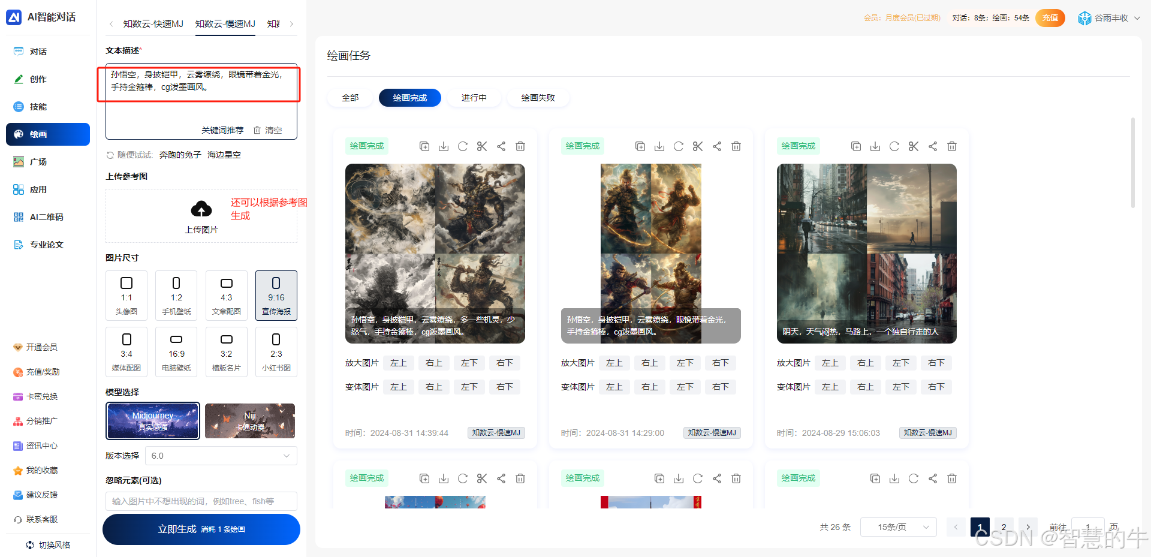Show 全部 tasks filter

click(350, 98)
